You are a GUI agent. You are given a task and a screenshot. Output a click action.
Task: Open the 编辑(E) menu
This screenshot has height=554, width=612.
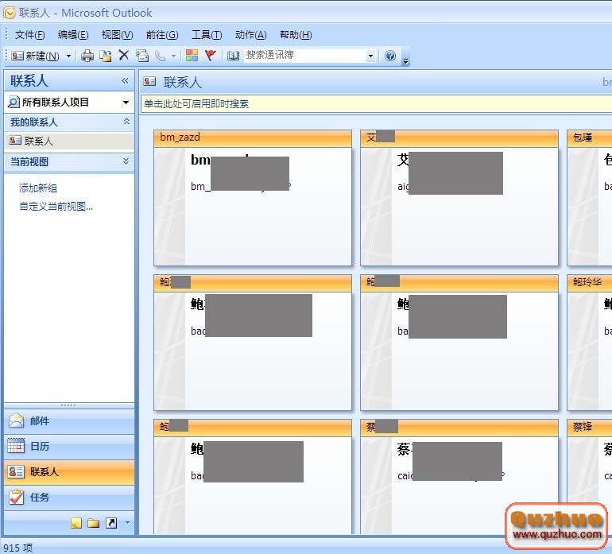[x=73, y=35]
